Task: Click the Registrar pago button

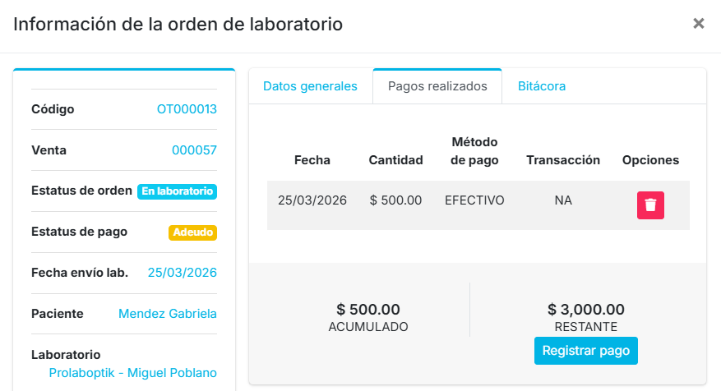Action: click(x=586, y=351)
